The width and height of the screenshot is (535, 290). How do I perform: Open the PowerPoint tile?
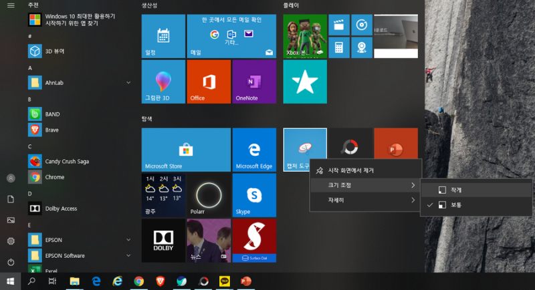(x=396, y=144)
